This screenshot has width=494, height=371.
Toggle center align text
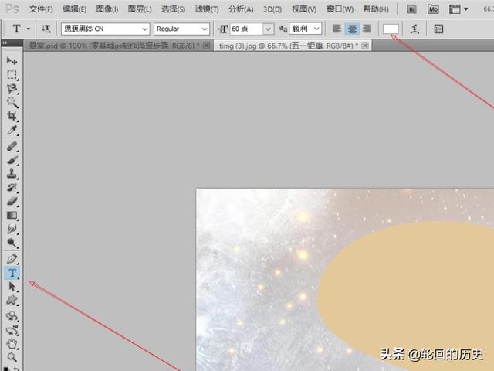tap(351, 29)
